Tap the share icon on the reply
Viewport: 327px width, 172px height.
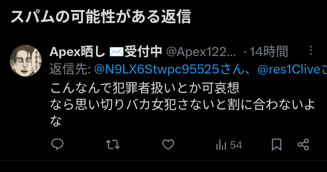tap(303, 144)
